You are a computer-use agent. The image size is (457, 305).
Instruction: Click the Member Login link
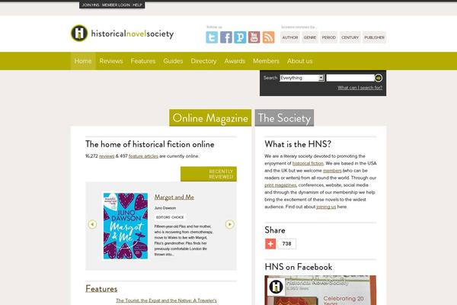pos(116,5)
